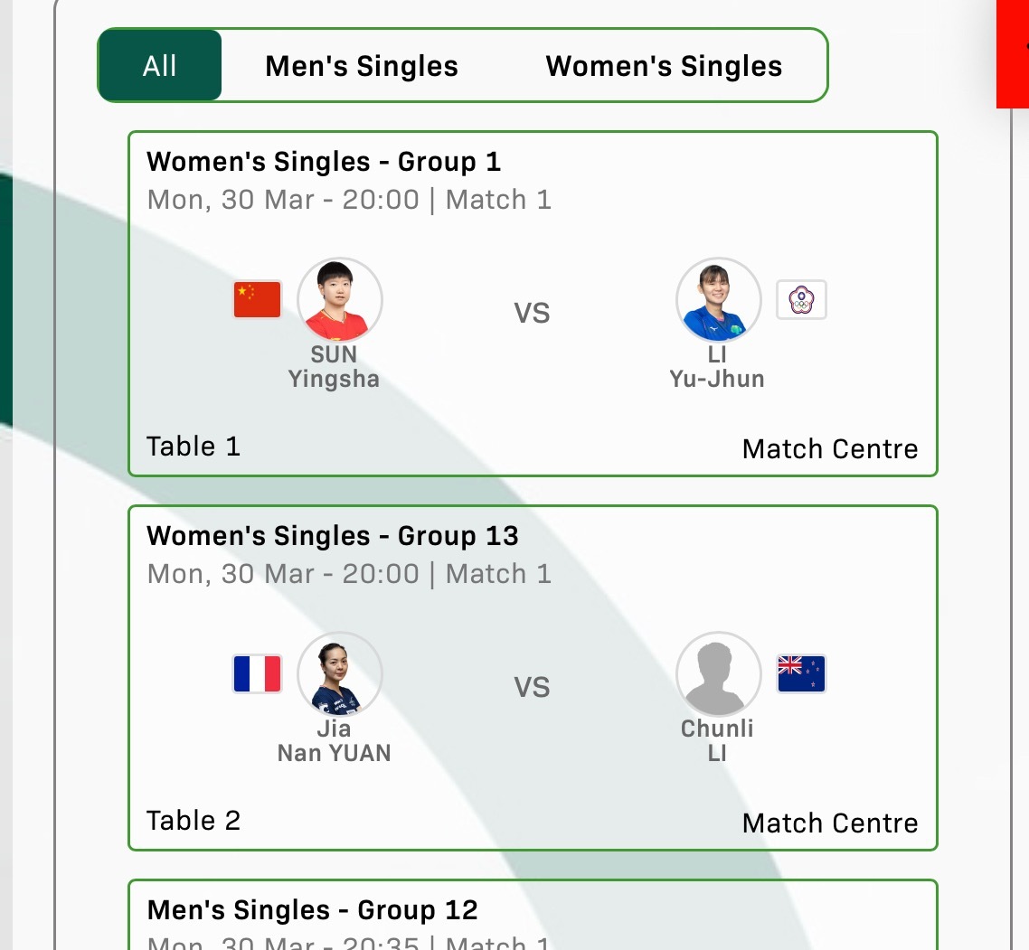Click the China flag icon
The width and height of the screenshot is (1029, 950).
(x=258, y=300)
